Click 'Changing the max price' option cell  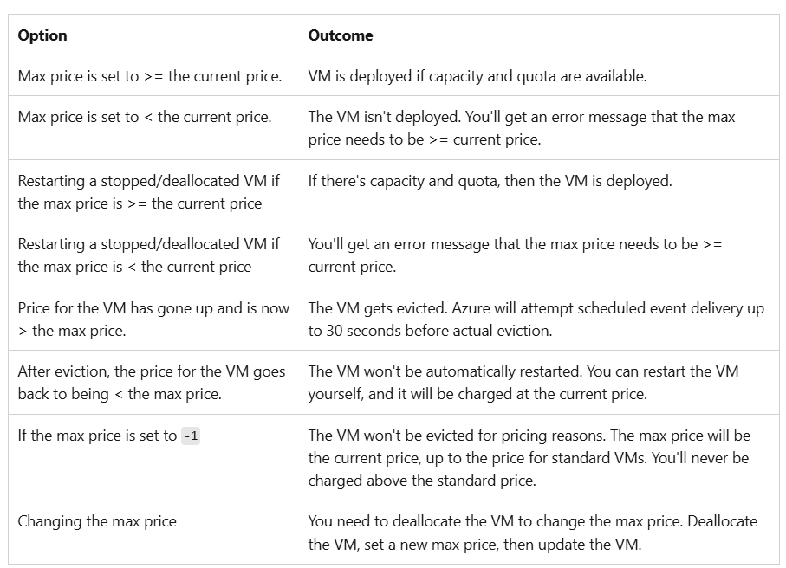pos(97,521)
